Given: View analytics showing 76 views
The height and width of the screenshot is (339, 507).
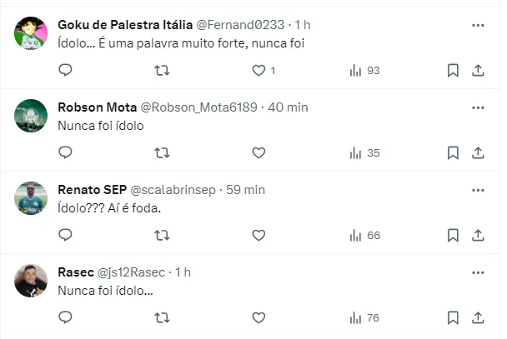Looking at the screenshot, I should (364, 317).
